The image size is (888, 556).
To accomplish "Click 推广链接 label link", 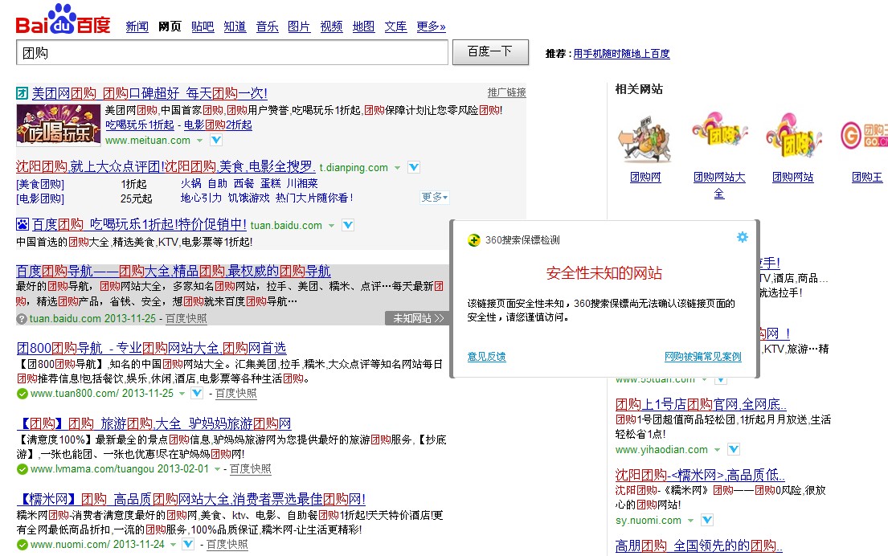I will tap(507, 92).
